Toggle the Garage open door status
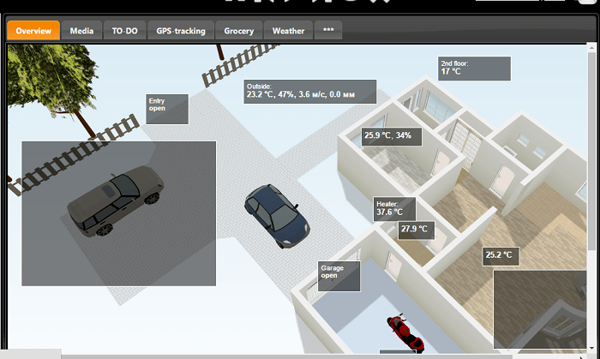The width and height of the screenshot is (600, 359). (339, 276)
